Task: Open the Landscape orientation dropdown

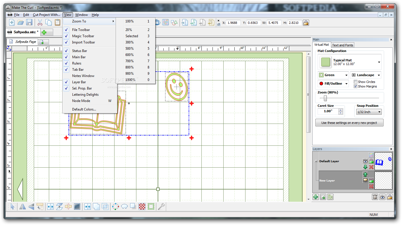Action: click(379, 75)
